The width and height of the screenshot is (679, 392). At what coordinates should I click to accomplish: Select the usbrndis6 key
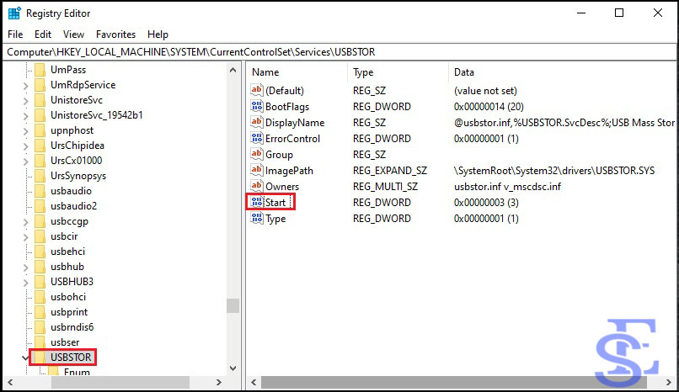[72, 327]
